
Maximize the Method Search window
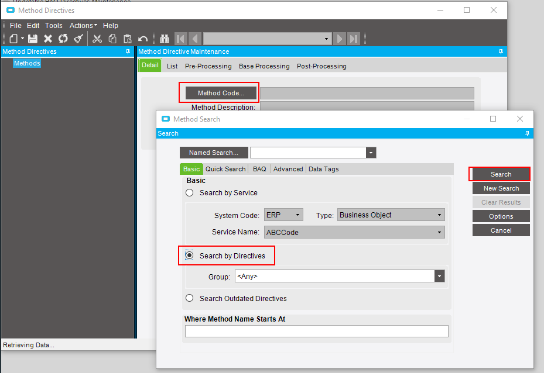493,119
